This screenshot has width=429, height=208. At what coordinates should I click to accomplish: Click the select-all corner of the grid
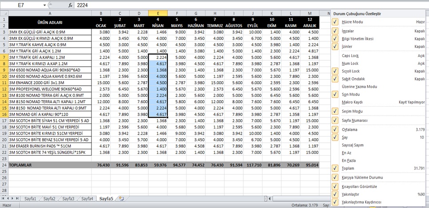pos(4,13)
